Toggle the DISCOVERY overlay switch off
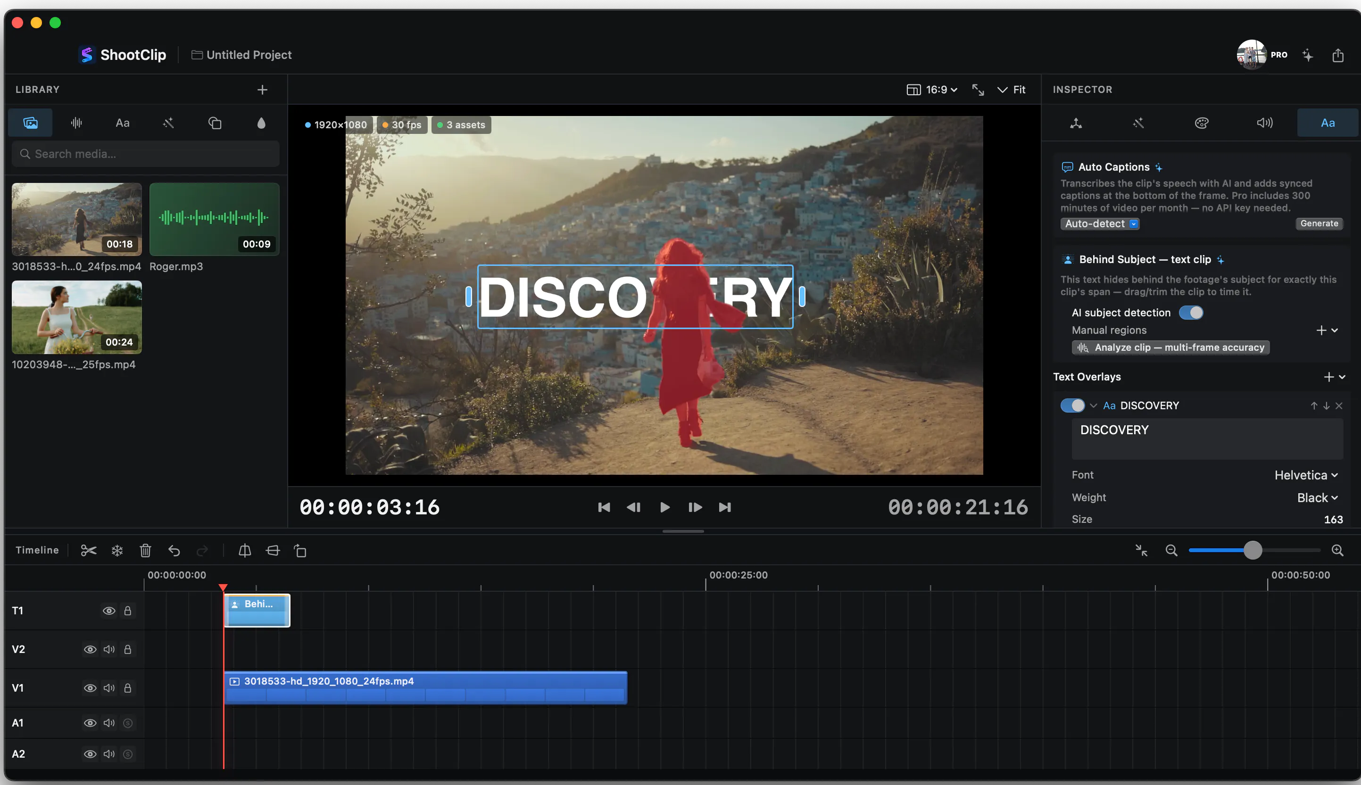1361x785 pixels. coord(1072,405)
